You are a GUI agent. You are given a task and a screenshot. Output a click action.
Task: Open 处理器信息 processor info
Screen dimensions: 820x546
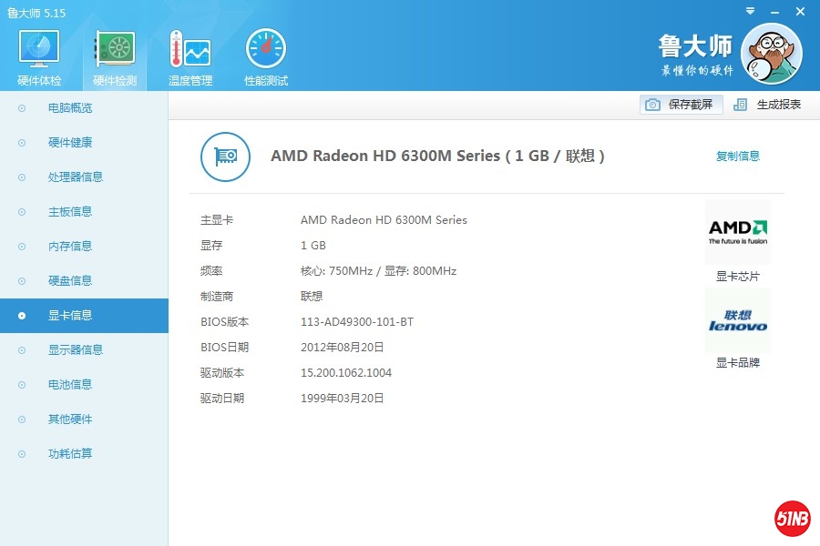coord(84,177)
